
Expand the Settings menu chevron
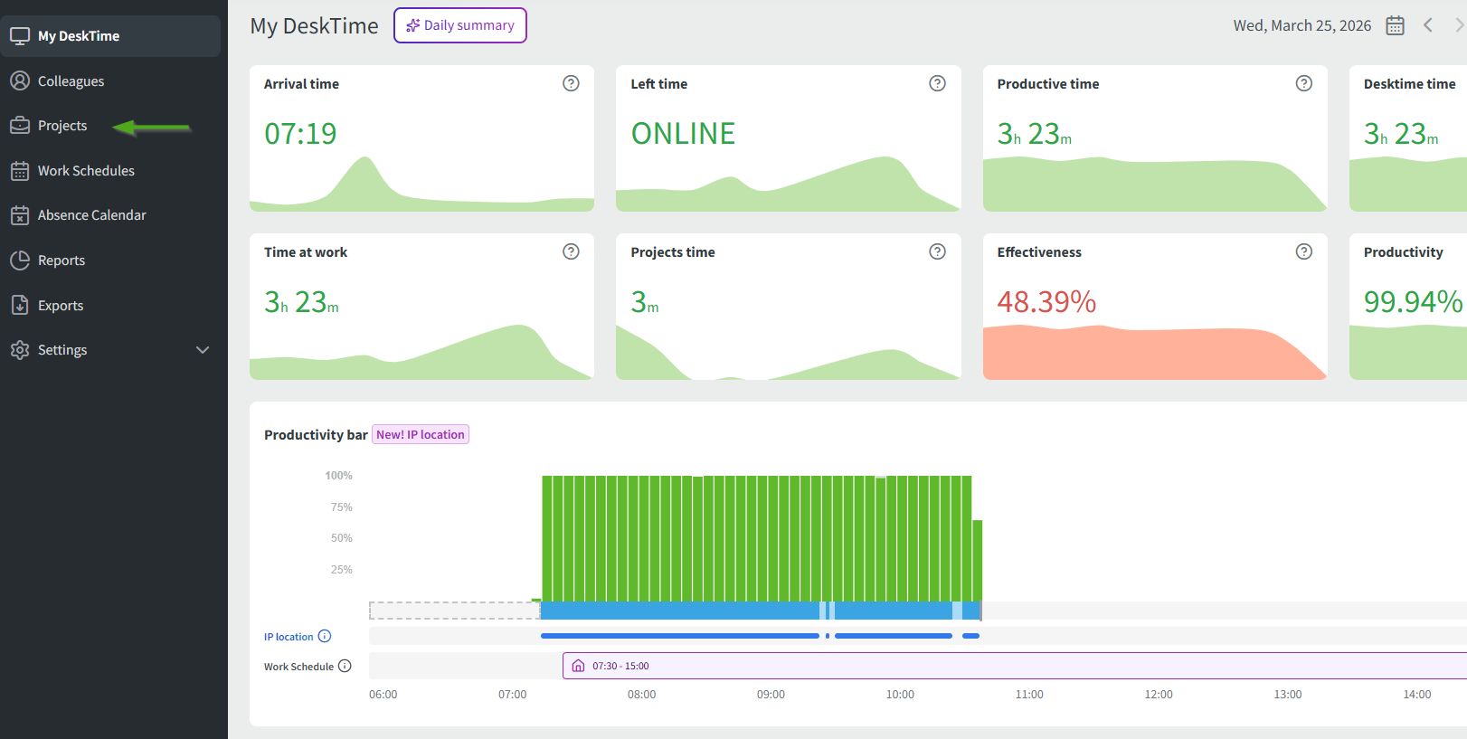click(203, 350)
